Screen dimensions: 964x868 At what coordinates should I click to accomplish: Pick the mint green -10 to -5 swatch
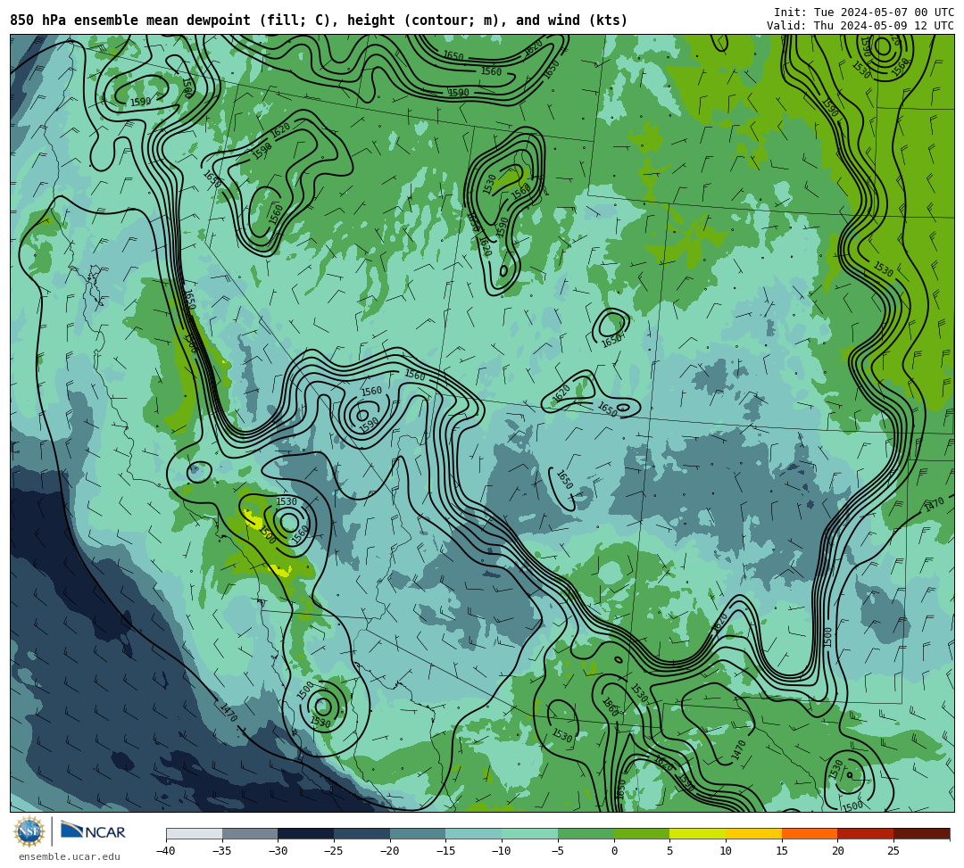(530, 833)
